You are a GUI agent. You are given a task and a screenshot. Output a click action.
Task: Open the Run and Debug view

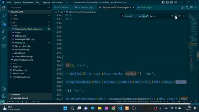pyautogui.click(x=4, y=31)
